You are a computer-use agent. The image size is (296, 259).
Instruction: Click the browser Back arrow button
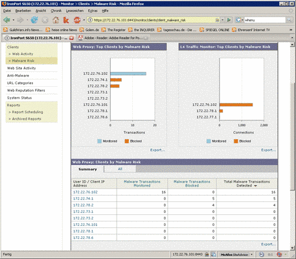tap(6, 20)
